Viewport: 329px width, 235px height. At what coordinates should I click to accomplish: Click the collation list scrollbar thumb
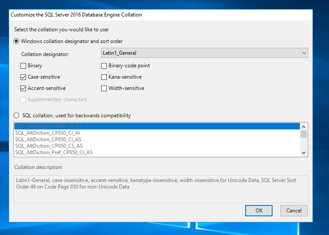304,134
